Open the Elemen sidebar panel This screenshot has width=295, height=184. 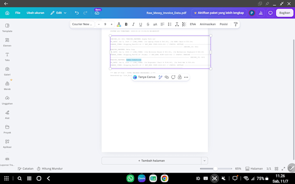pos(7,42)
